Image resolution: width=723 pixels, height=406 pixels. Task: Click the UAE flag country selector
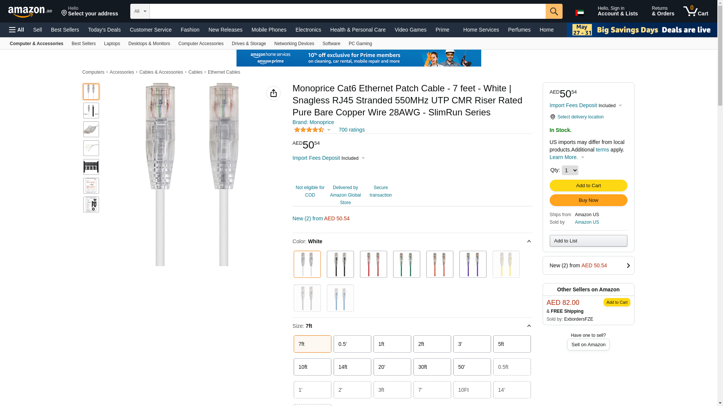[580, 13]
